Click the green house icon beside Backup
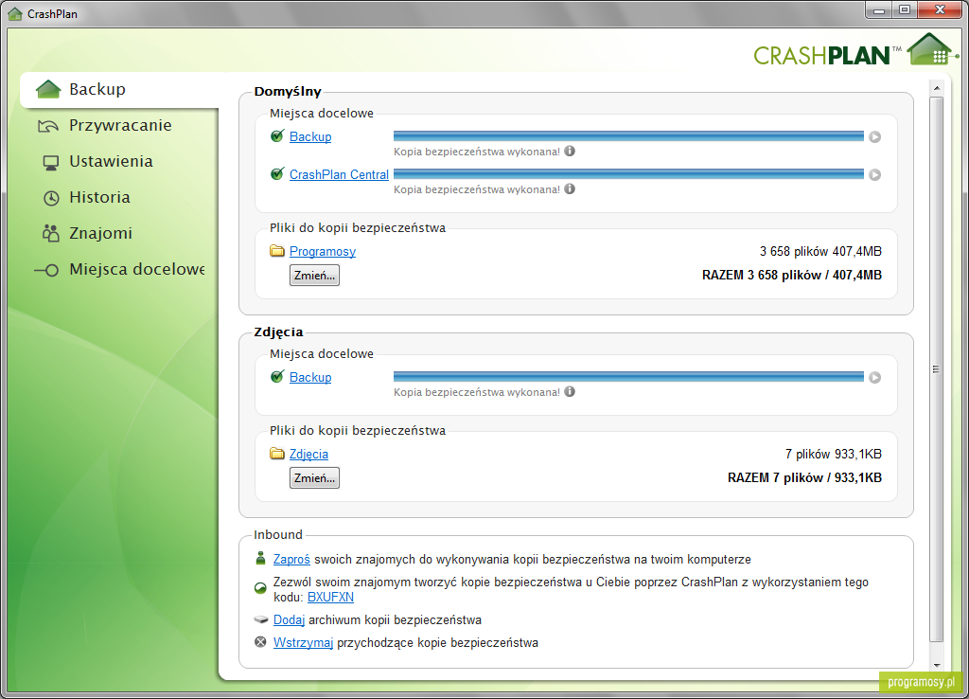Viewport: 969px width, 699px height. [x=48, y=90]
